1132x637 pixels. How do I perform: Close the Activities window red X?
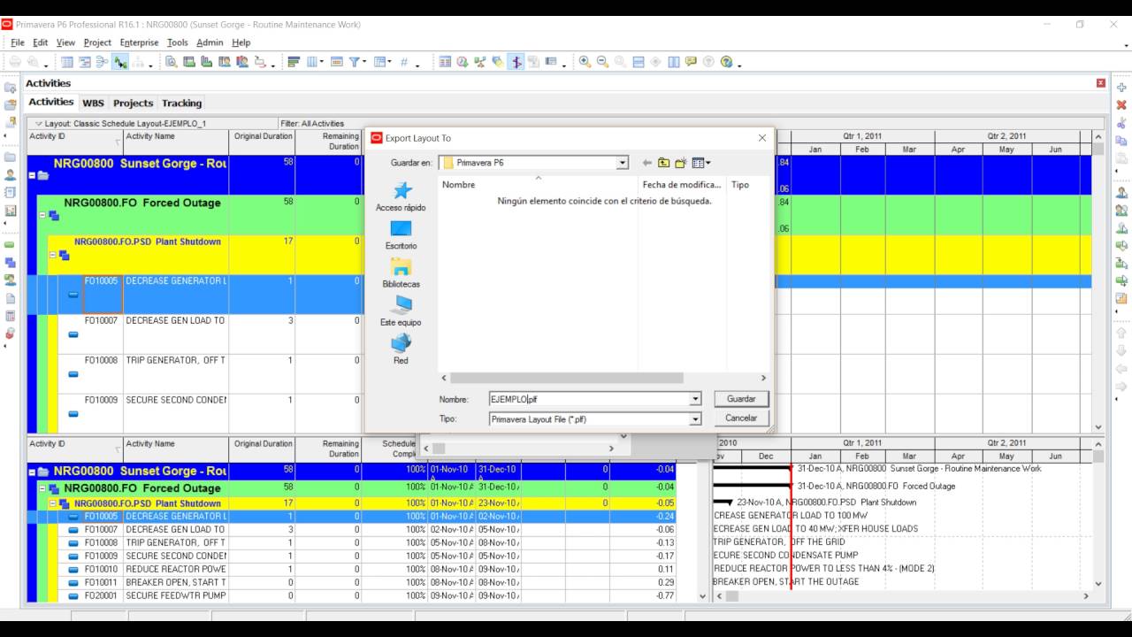pyautogui.click(x=1101, y=83)
